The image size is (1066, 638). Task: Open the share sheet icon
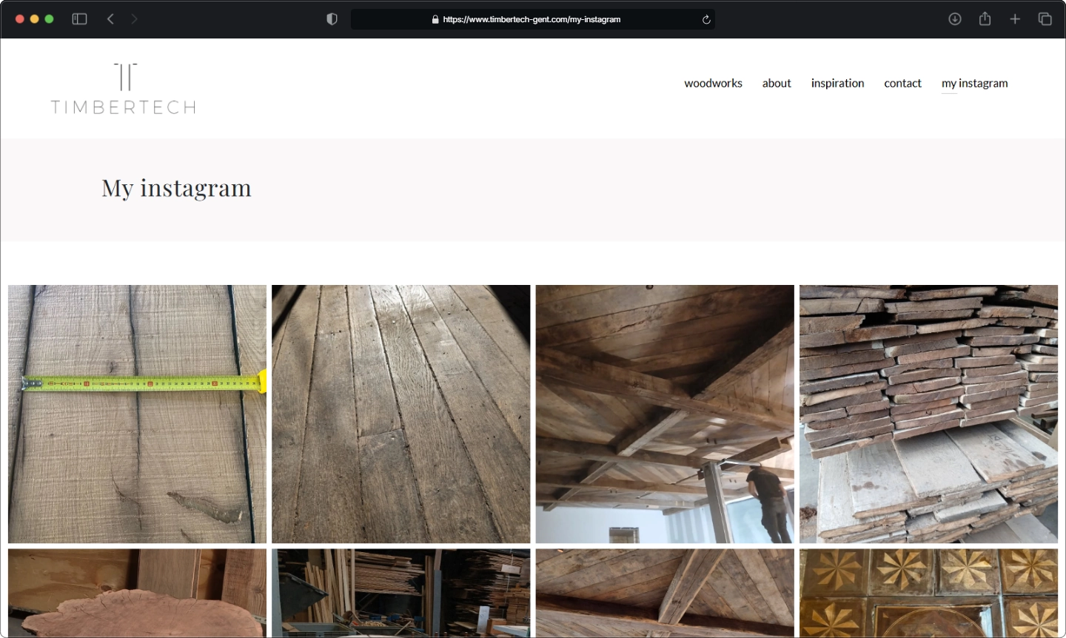pyautogui.click(x=985, y=19)
